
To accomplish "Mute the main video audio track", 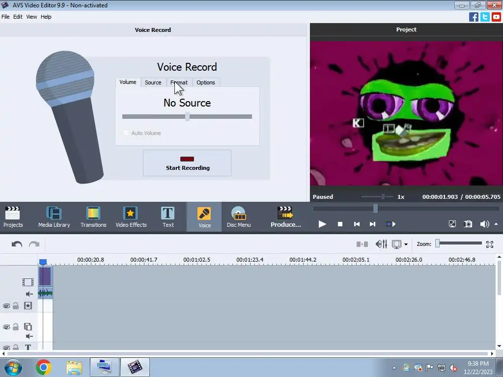I will coord(29,294).
